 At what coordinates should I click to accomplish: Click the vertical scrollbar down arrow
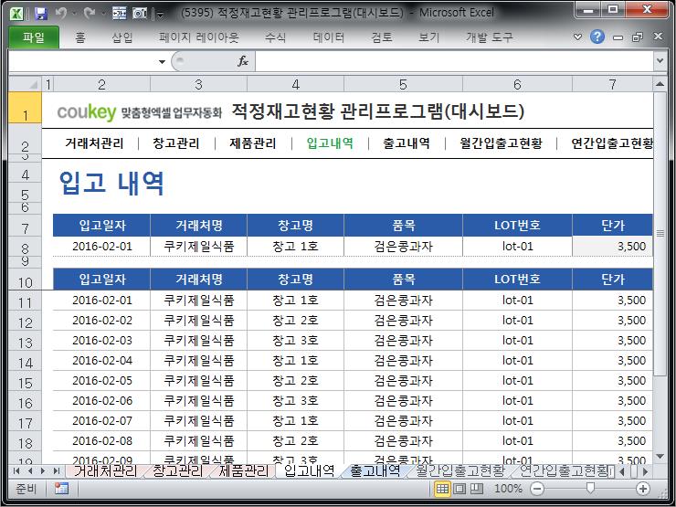(x=660, y=457)
